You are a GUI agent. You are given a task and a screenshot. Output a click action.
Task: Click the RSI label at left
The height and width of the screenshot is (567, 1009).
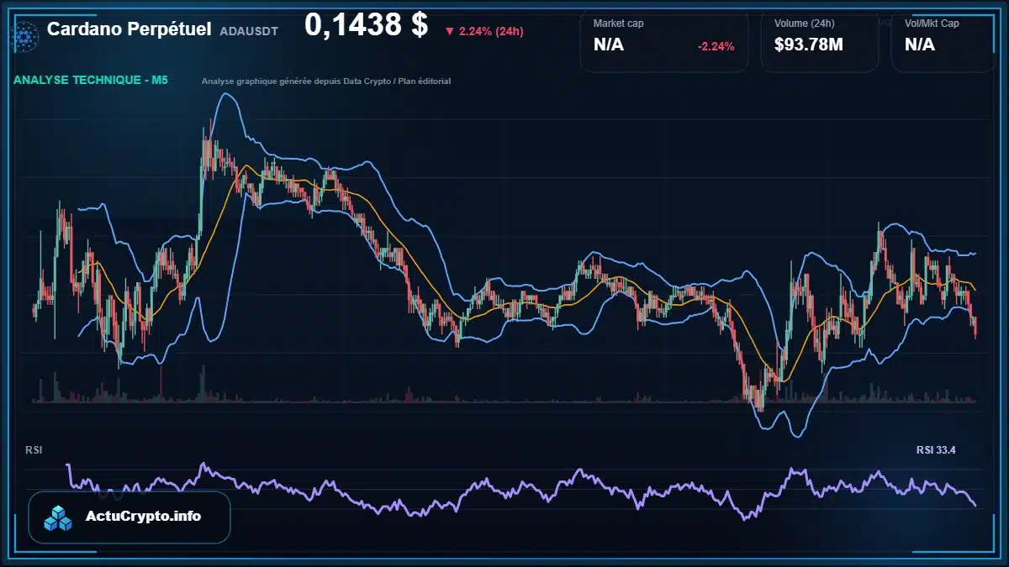click(x=34, y=450)
